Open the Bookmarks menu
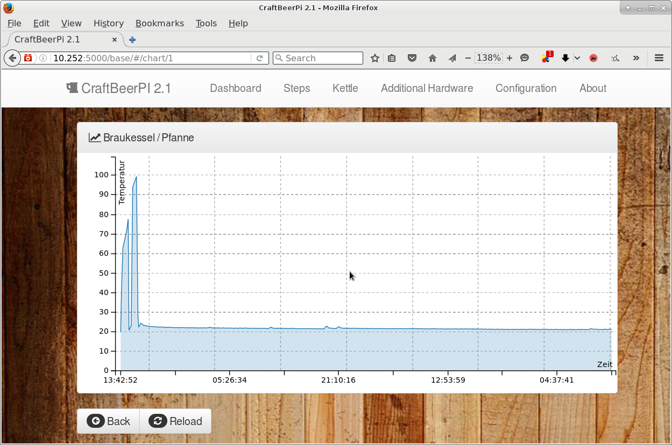Image resolution: width=672 pixels, height=445 pixels. click(x=159, y=23)
